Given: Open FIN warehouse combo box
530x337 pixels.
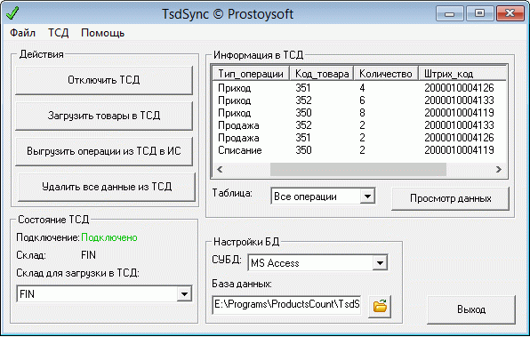Looking at the screenshot, I should click(x=104, y=293).
